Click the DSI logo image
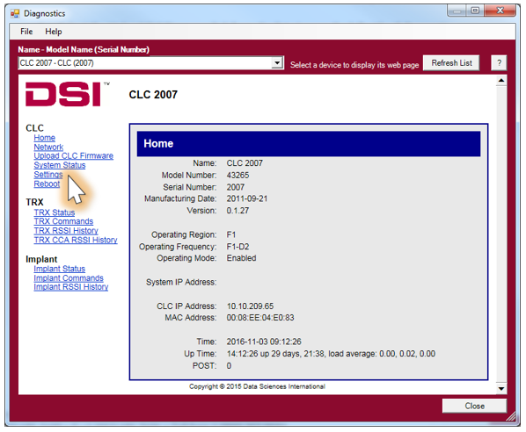 click(68, 95)
